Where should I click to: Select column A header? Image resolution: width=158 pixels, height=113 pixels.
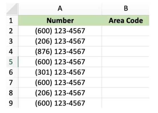click(60, 9)
